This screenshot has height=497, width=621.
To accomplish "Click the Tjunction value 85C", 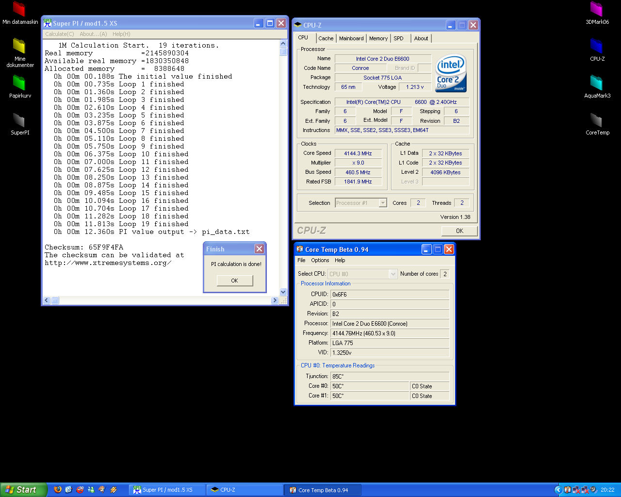I will coord(390,377).
